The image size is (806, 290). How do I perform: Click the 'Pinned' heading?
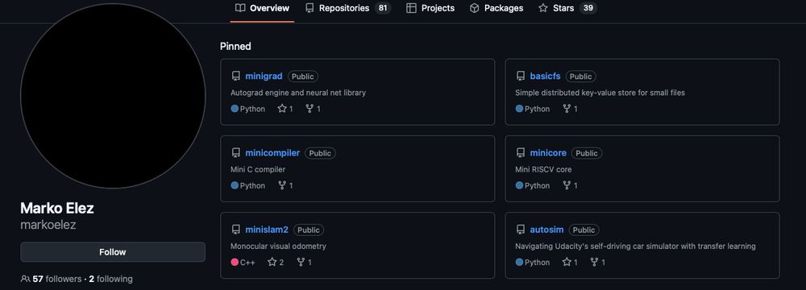235,46
